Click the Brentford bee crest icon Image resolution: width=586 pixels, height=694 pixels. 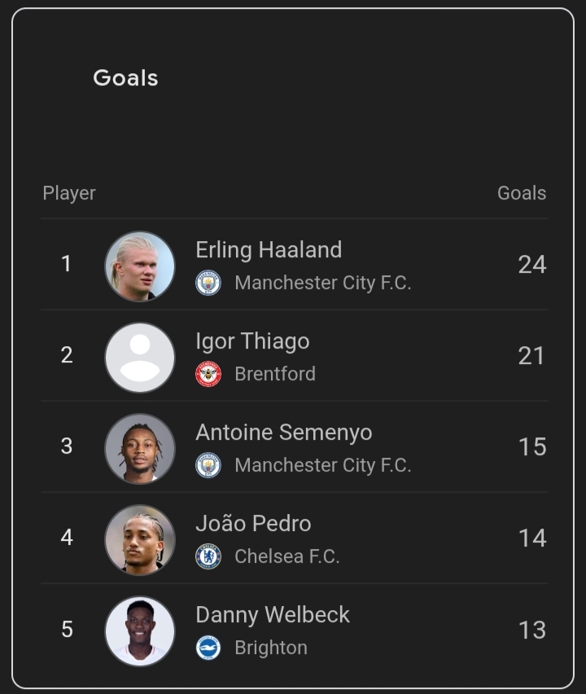coord(208,374)
